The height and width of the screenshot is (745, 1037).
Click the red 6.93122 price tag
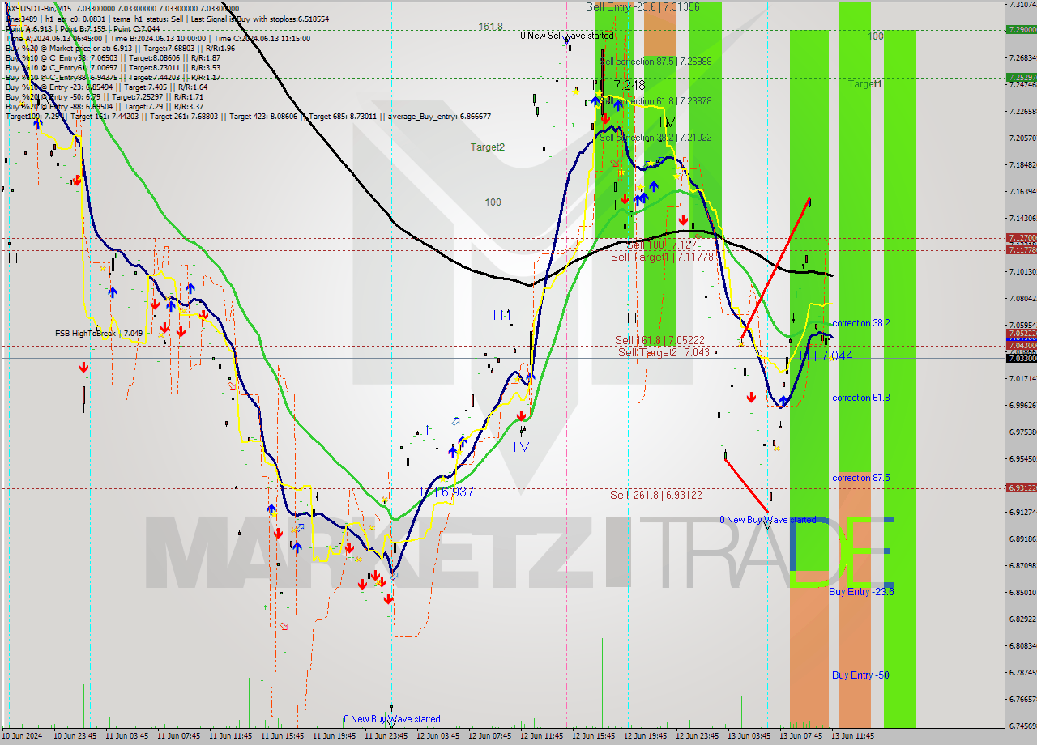coord(1021,487)
